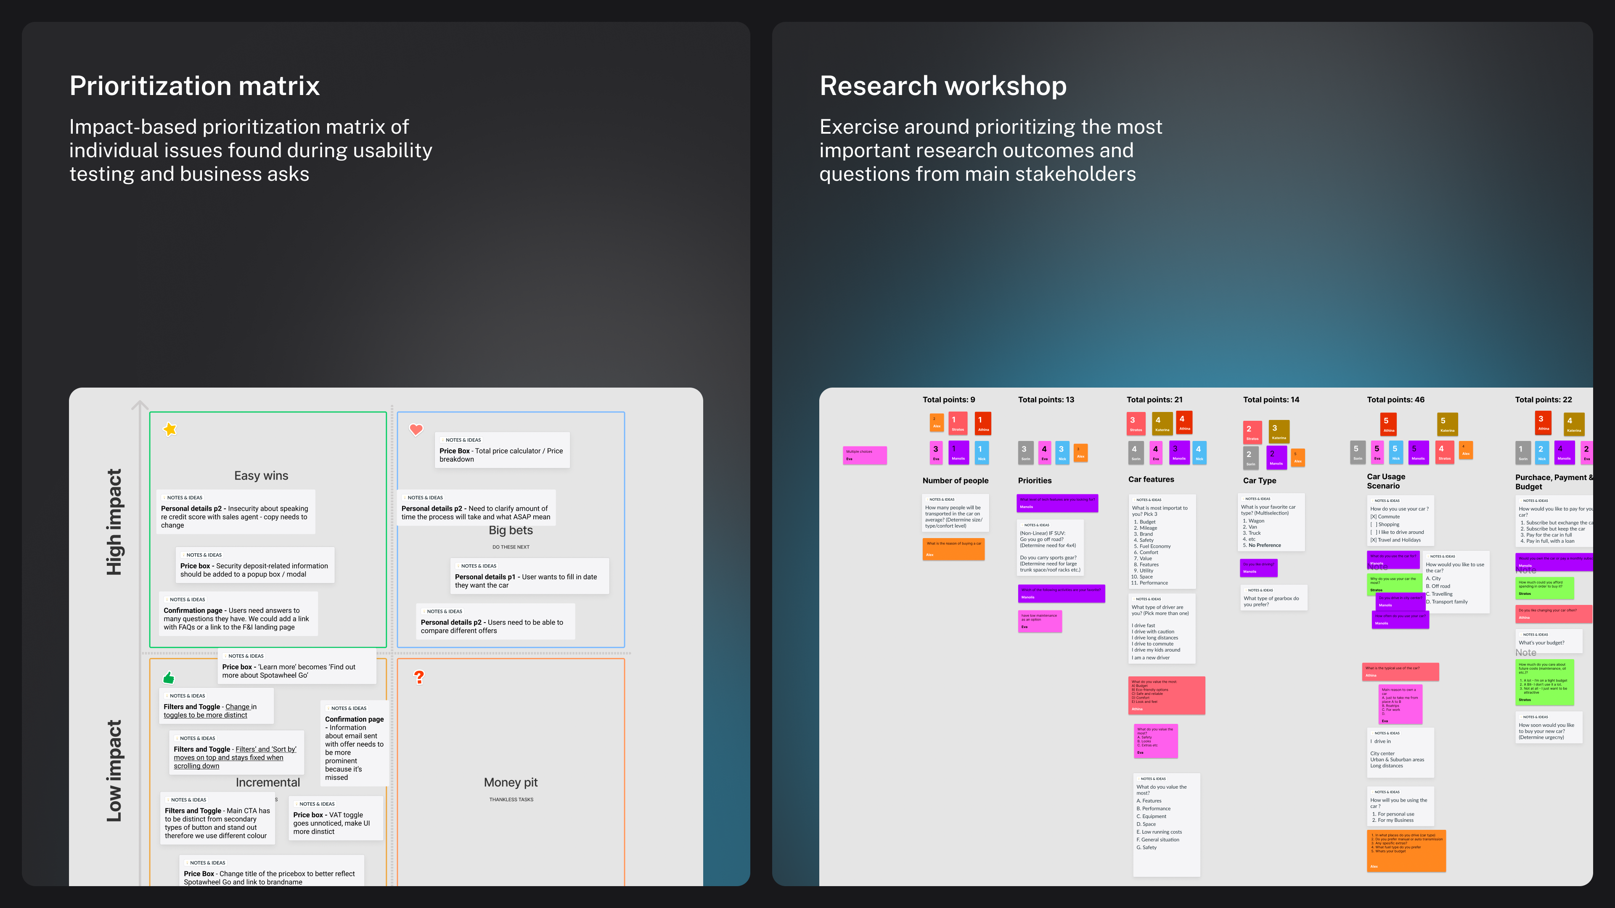The height and width of the screenshot is (908, 1615).
Task: Open the "Filters' and 'Sort by'" underlined link
Action: [x=265, y=749]
